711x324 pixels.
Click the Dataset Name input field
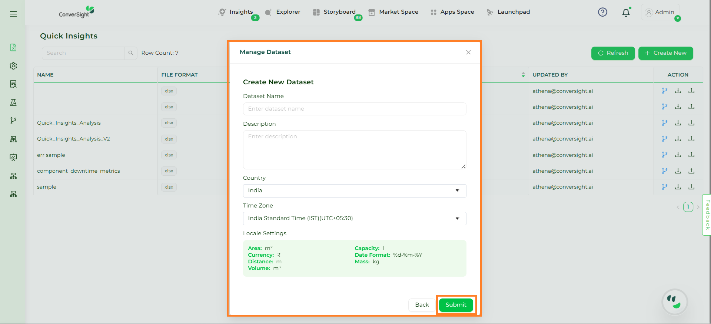[x=354, y=109]
